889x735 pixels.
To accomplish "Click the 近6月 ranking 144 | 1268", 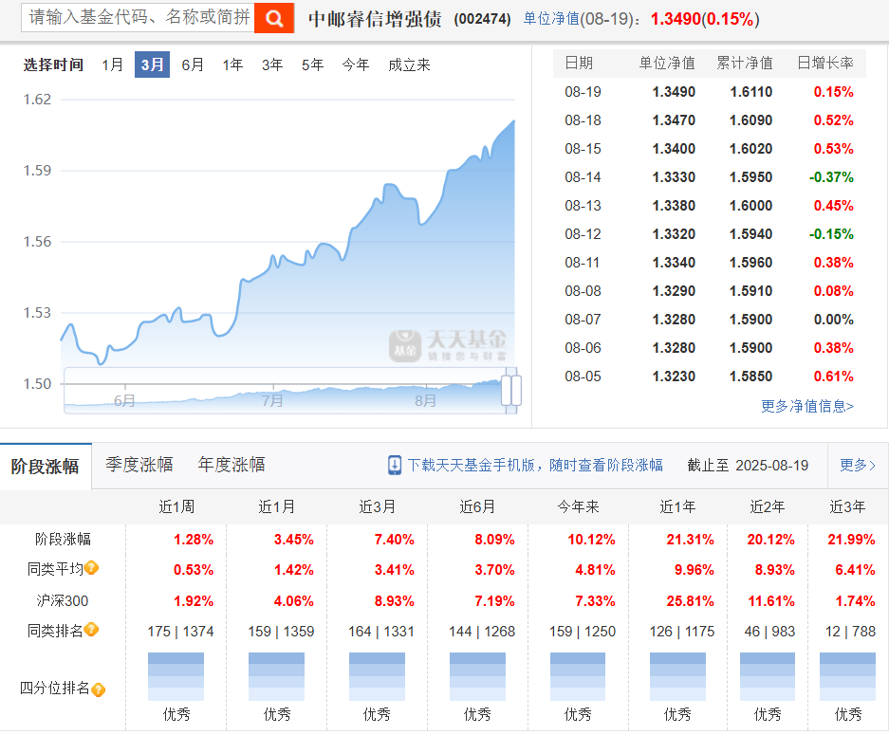I will (482, 632).
